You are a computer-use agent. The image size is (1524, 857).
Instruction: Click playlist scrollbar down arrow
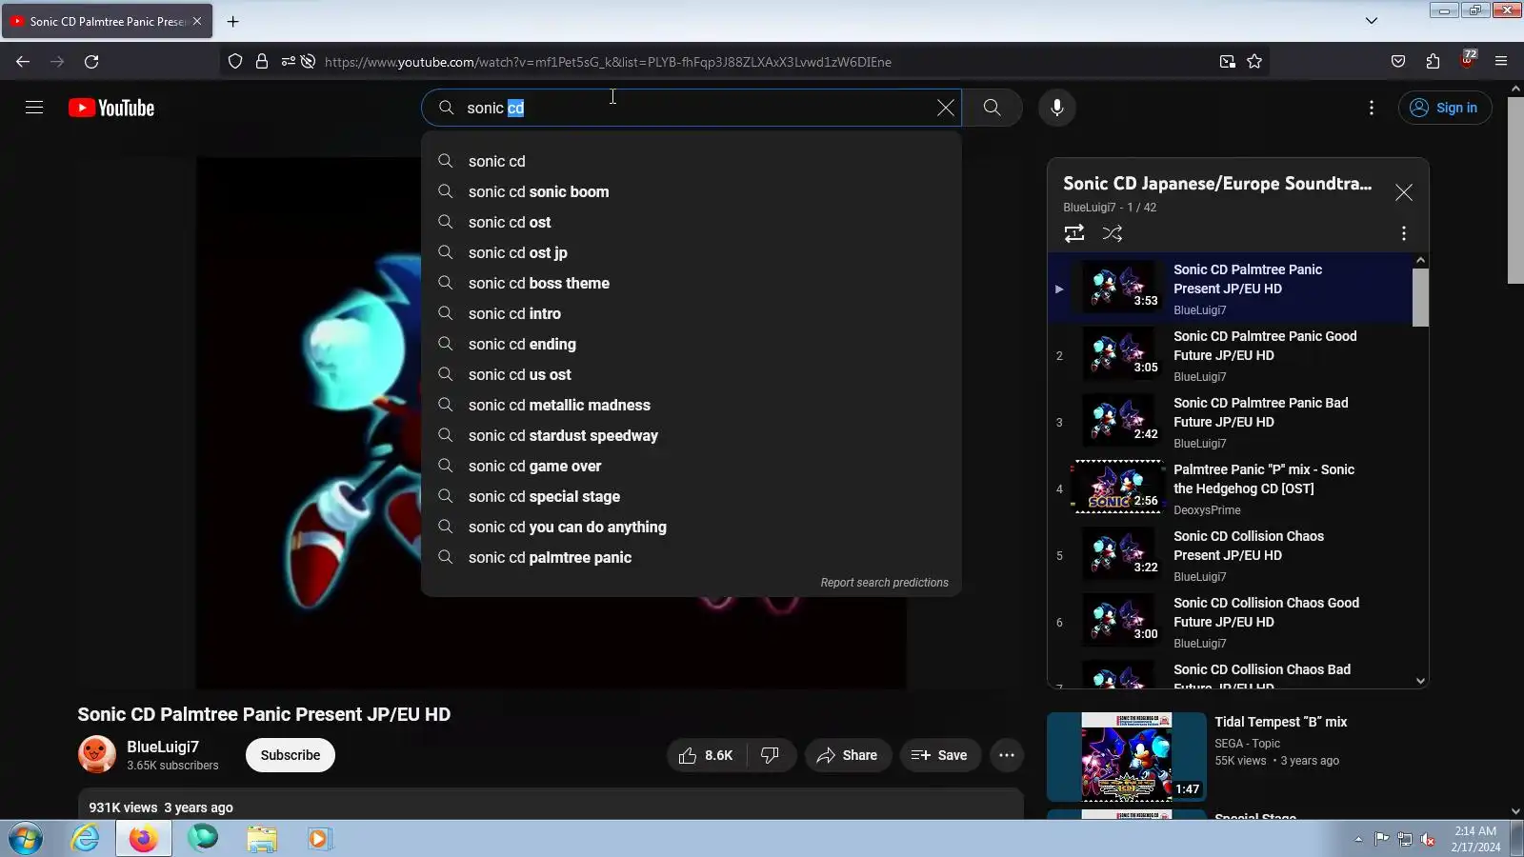[1420, 681]
